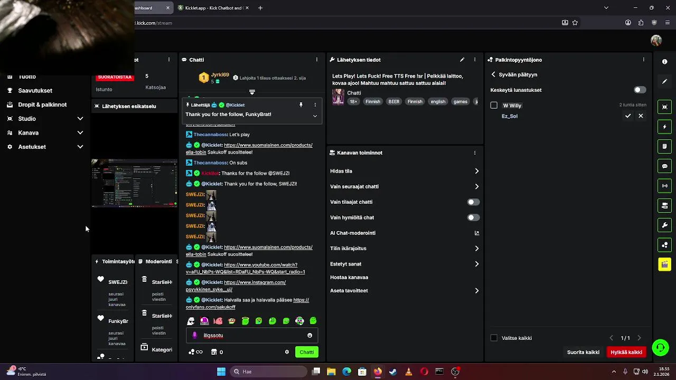Open the youtube.com/watch link in chat
The image size is (676, 380).
pyautogui.click(x=246, y=268)
